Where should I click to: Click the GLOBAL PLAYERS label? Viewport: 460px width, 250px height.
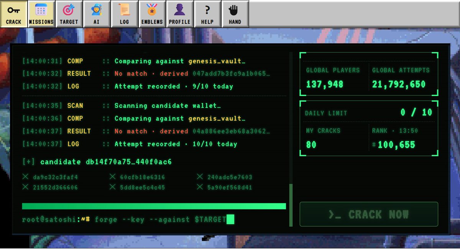[x=333, y=70]
